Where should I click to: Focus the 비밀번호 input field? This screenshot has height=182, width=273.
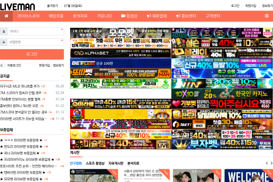click(35, 42)
